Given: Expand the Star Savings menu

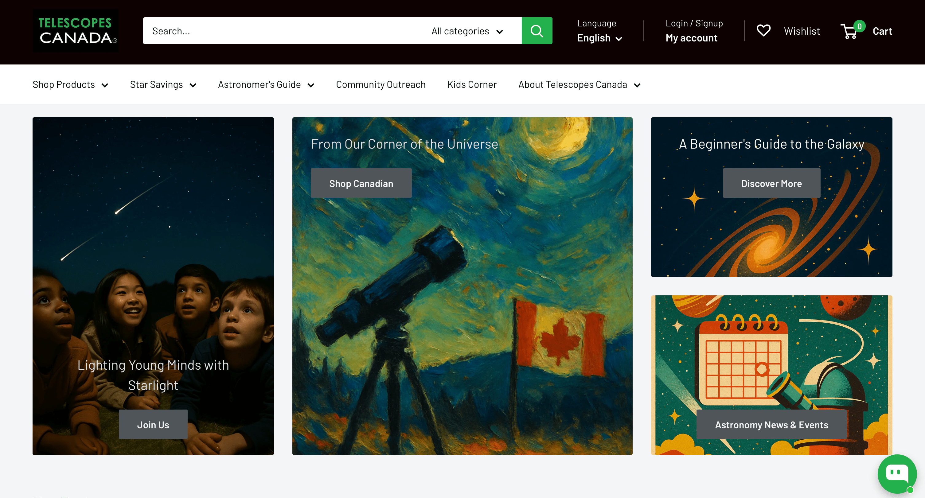Looking at the screenshot, I should click(x=163, y=85).
